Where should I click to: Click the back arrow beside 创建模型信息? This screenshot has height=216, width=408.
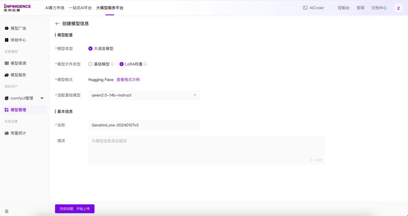point(57,24)
